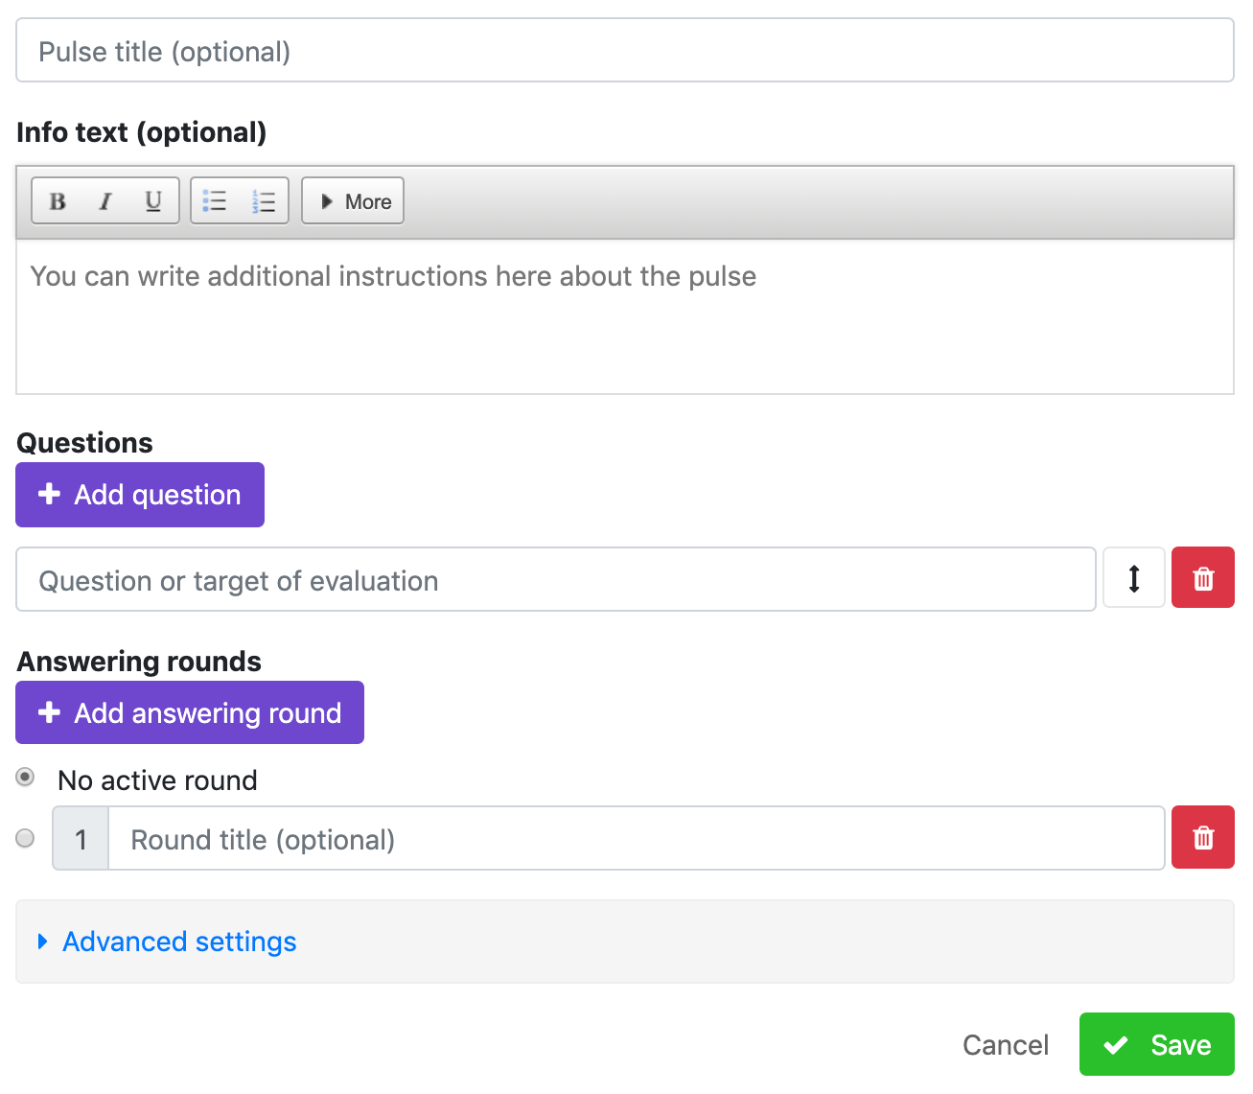Expand the More toolbar options

pos(353,201)
